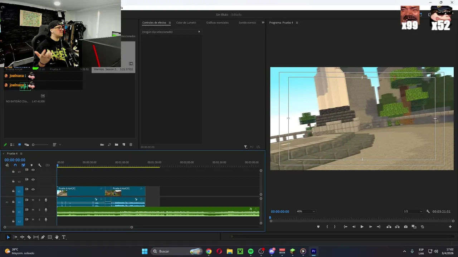The width and height of the screenshot is (458, 257).
Task: Click Lift button in Program monitor
Action: click(x=389, y=227)
